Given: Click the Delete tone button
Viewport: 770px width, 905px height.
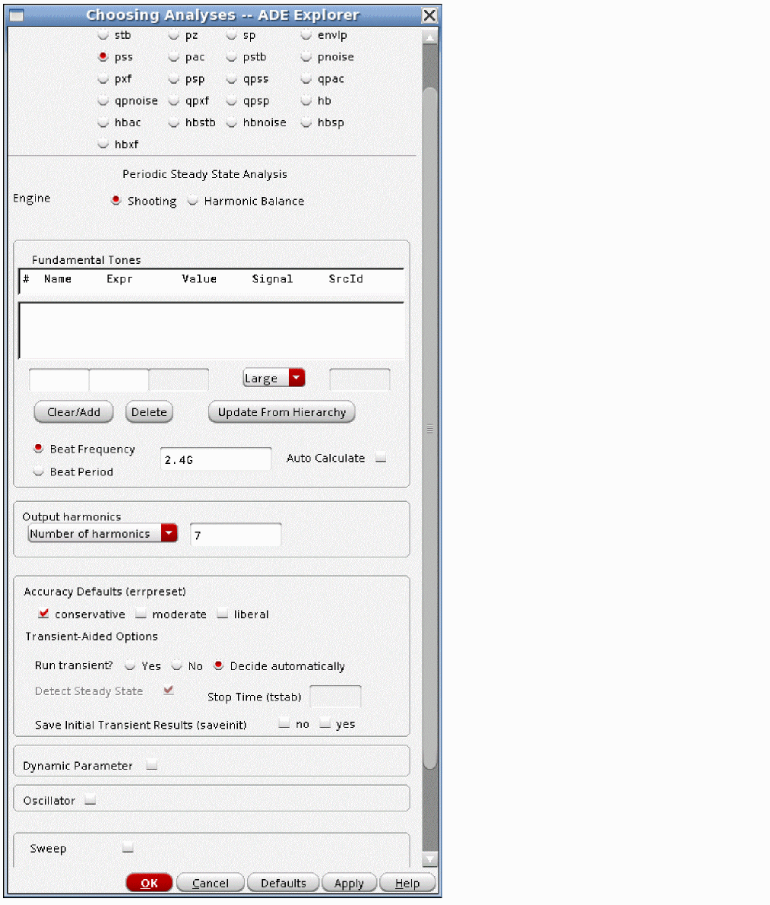Looking at the screenshot, I should click(150, 412).
